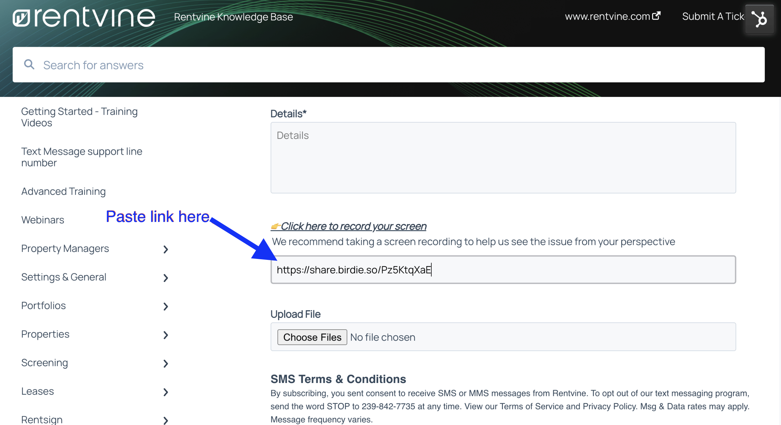Open the Submit A Ticket link
The image size is (781, 425).
coord(712,16)
